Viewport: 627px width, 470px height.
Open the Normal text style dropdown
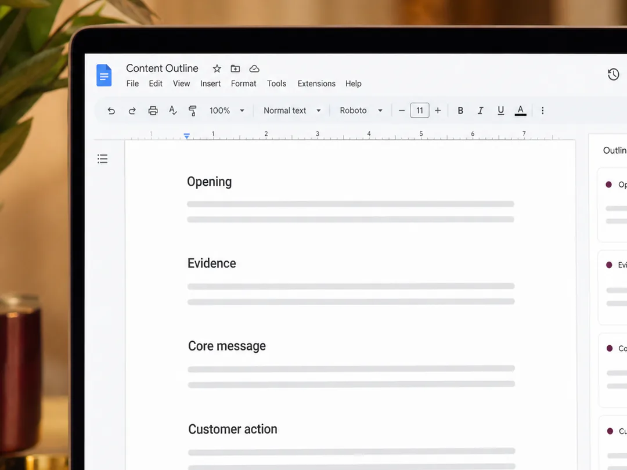292,111
